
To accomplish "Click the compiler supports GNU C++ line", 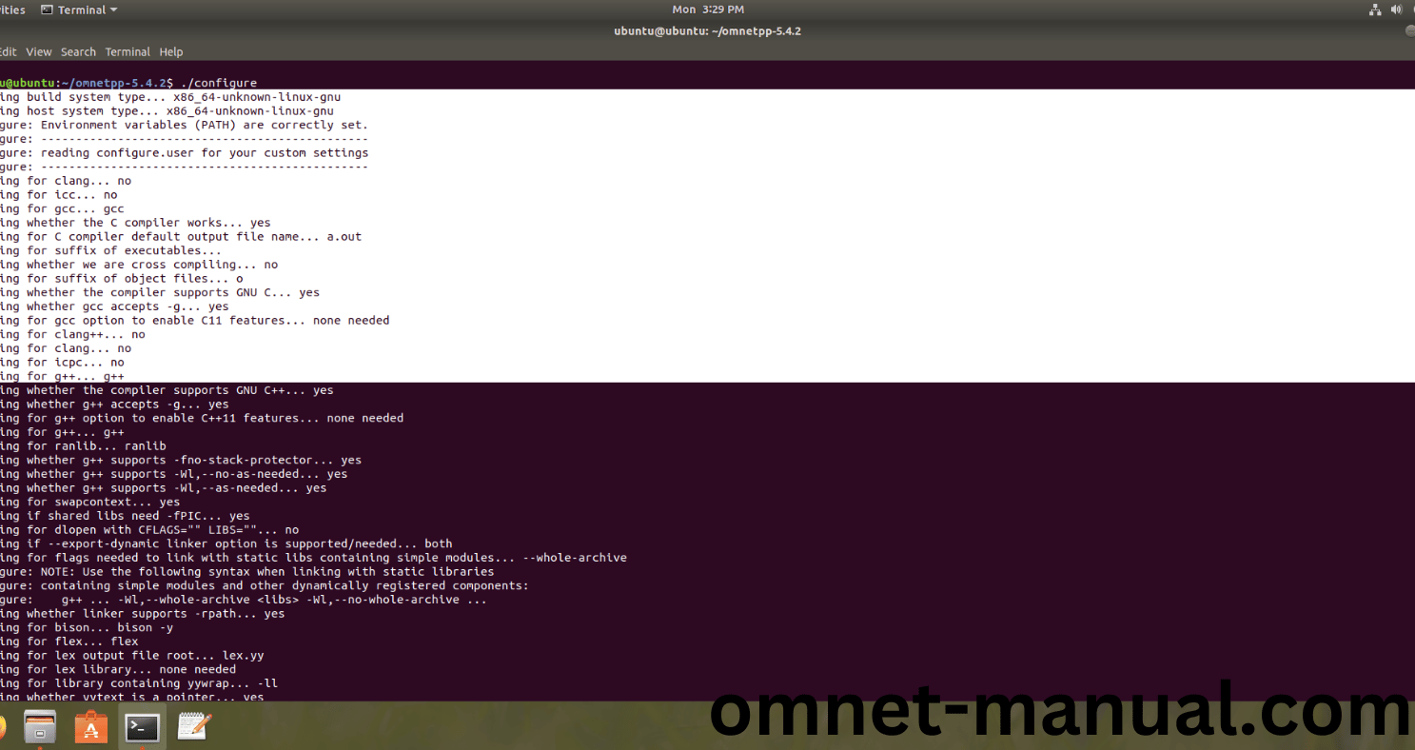I will point(167,390).
